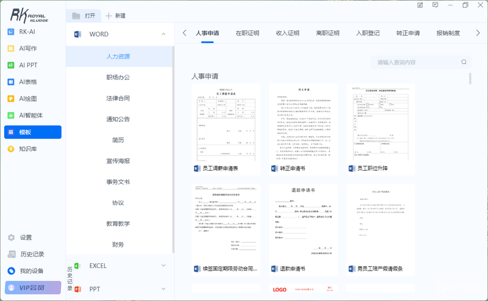
Task: Open the AI表格 spreadsheet icon
Action: (11, 82)
